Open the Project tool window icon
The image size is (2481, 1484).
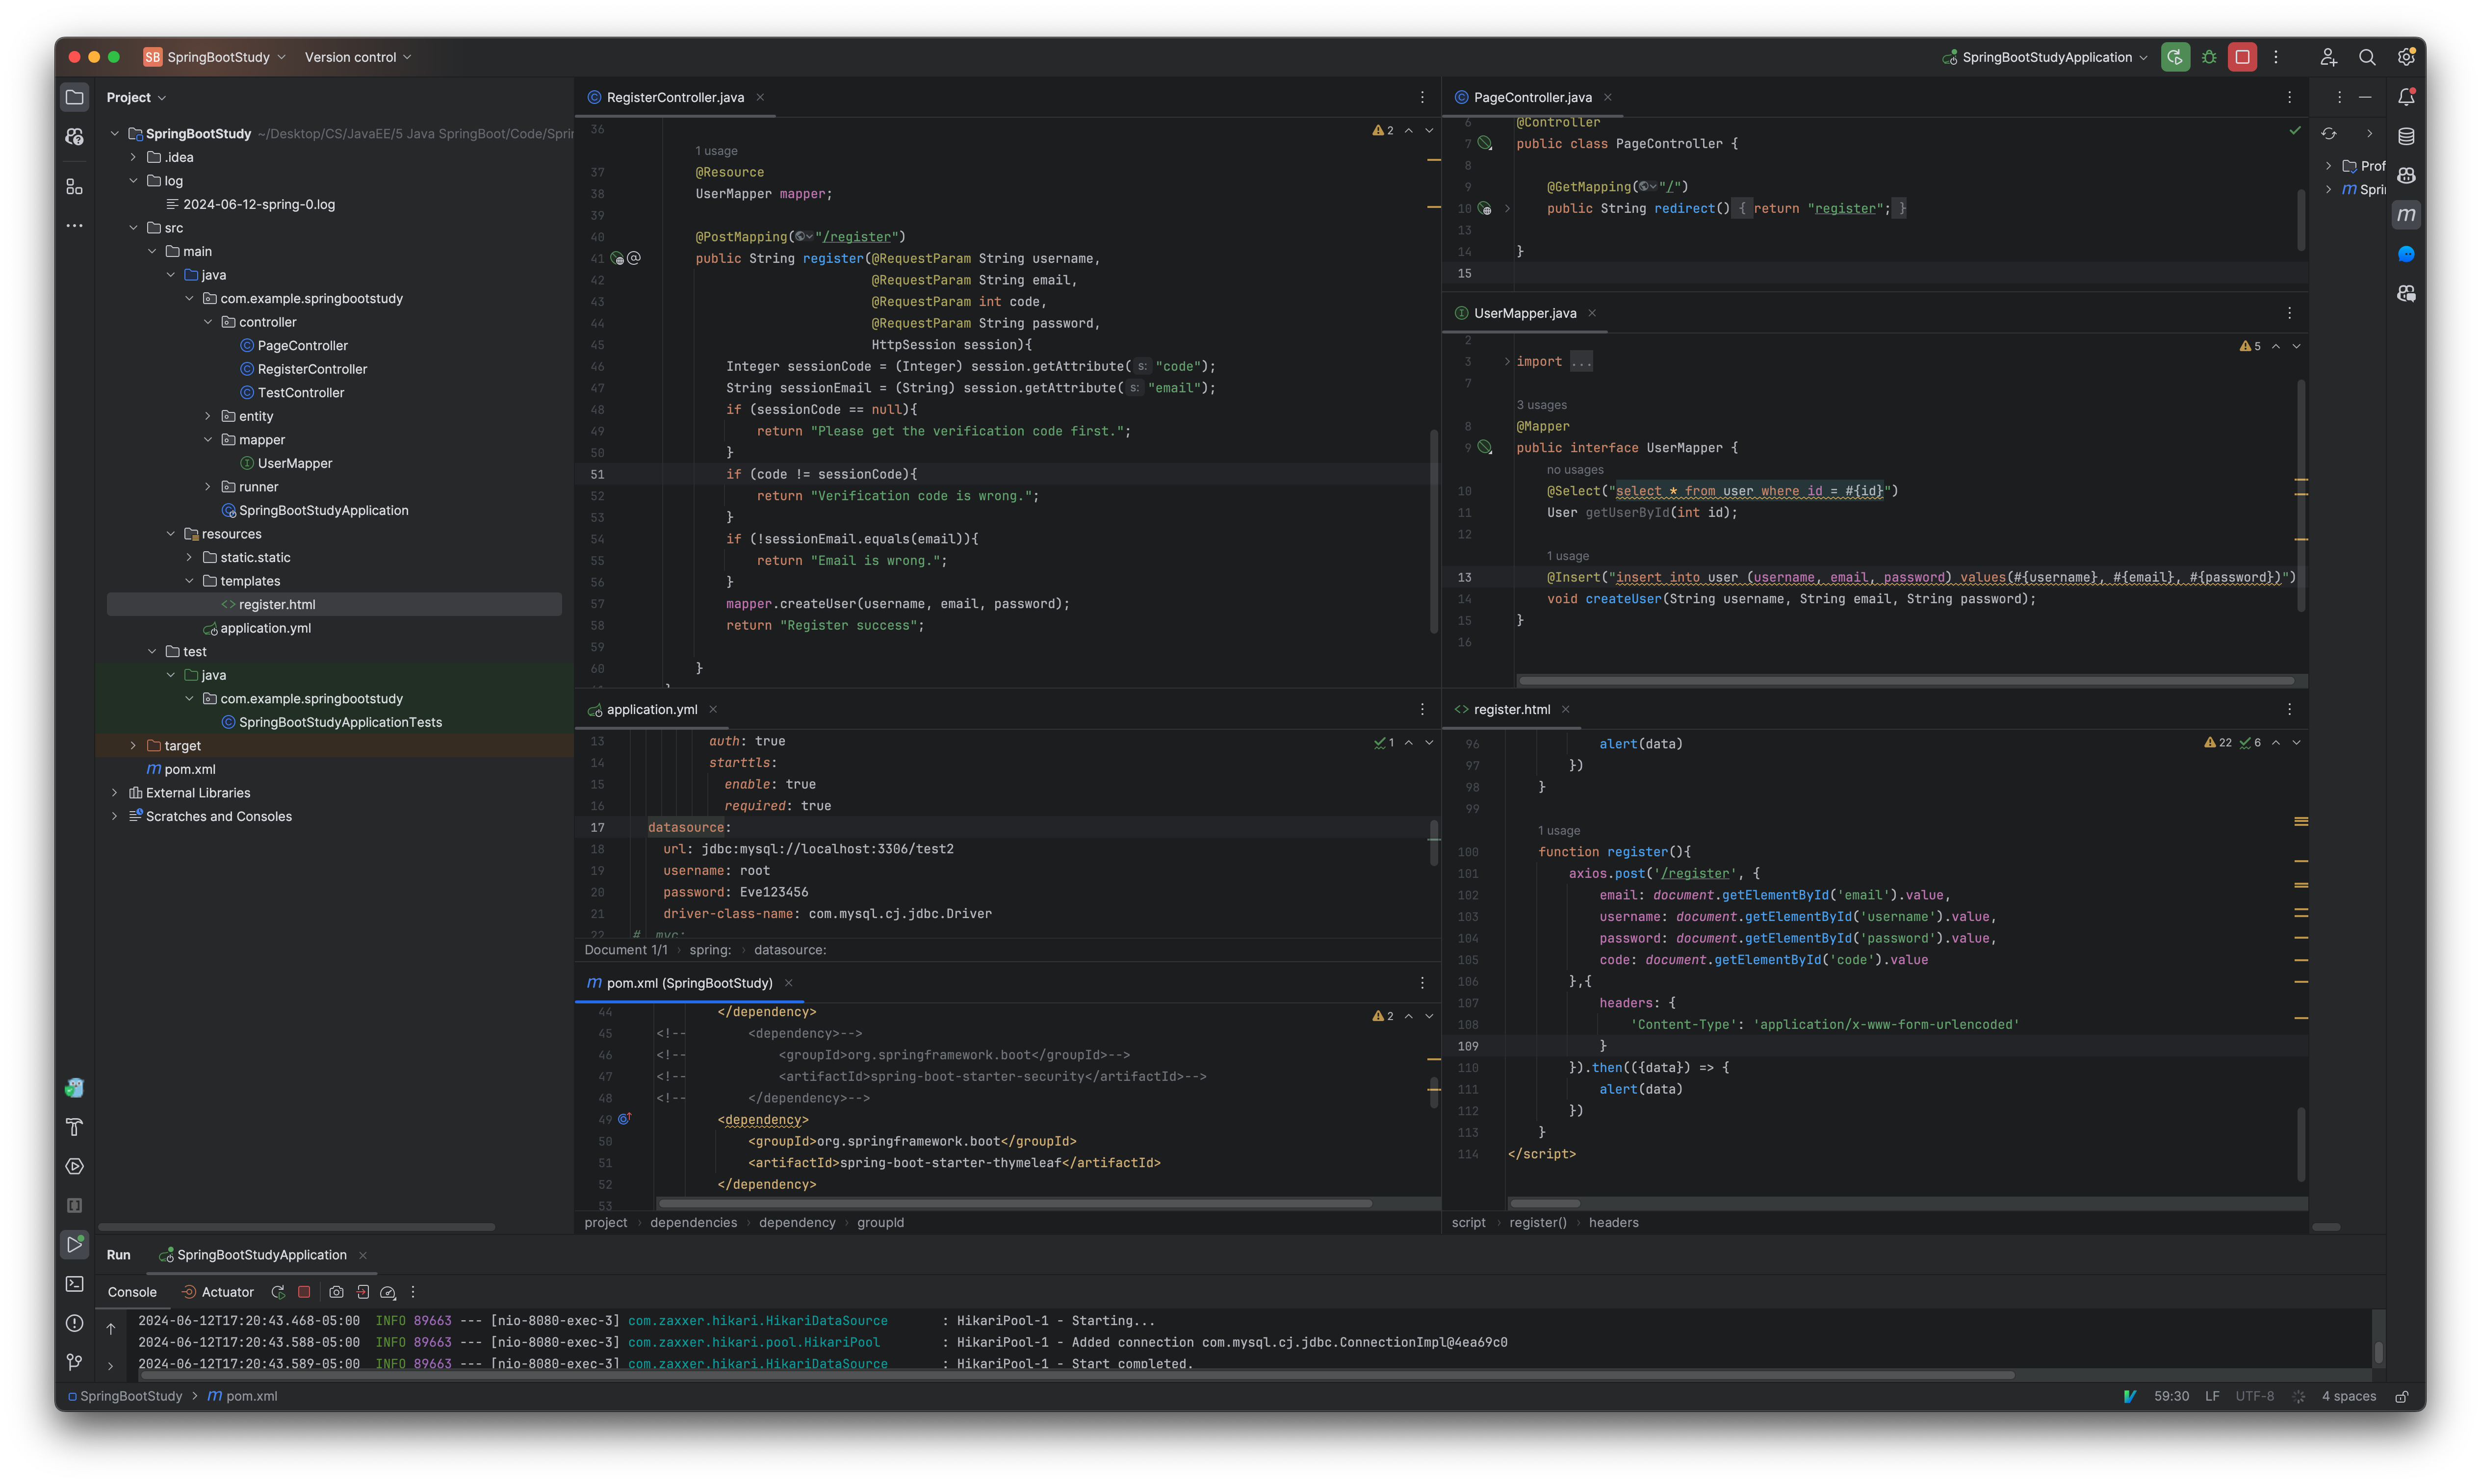point(74,97)
